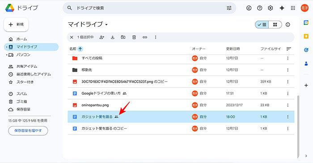Click the 新規 button
The image size is (313, 163).
click(x=16, y=25)
